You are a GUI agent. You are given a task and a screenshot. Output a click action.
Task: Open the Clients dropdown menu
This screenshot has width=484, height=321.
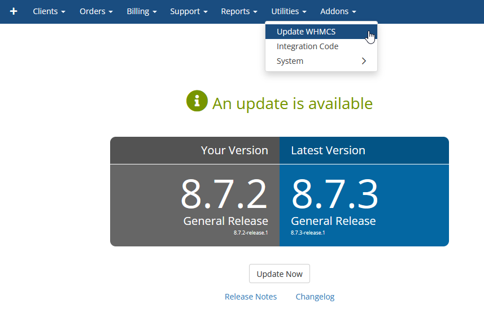(x=49, y=11)
